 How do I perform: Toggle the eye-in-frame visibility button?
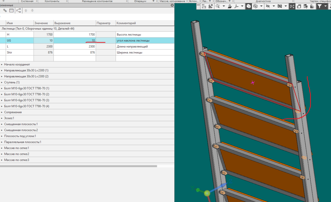click(280, 6)
